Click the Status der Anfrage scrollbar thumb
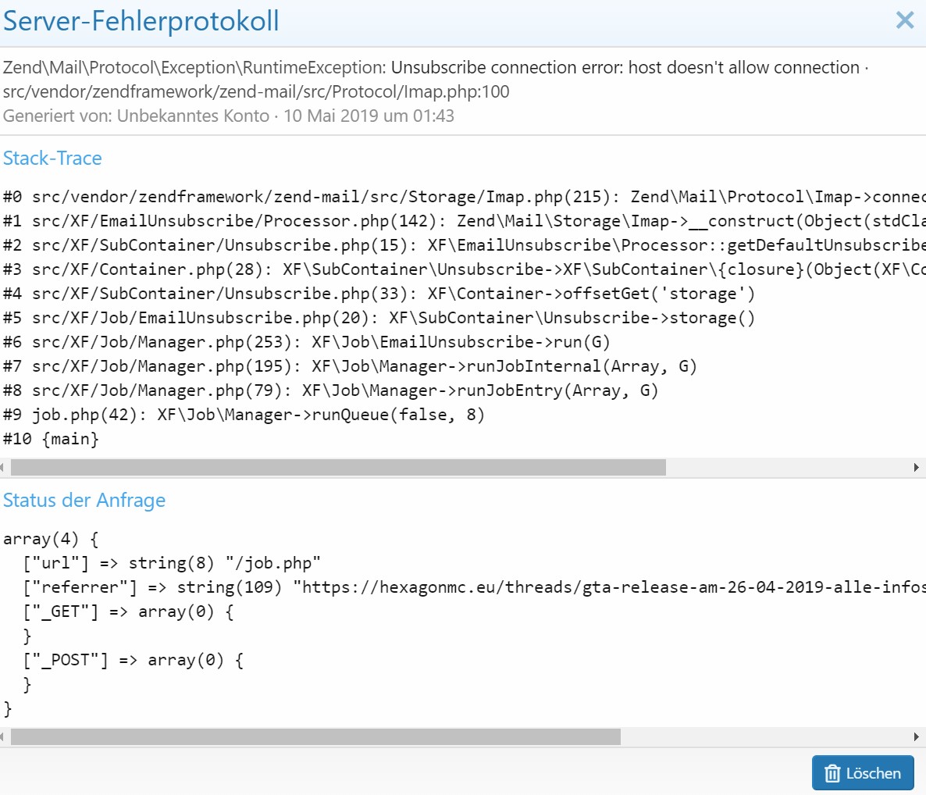The width and height of the screenshot is (926, 795). click(315, 736)
